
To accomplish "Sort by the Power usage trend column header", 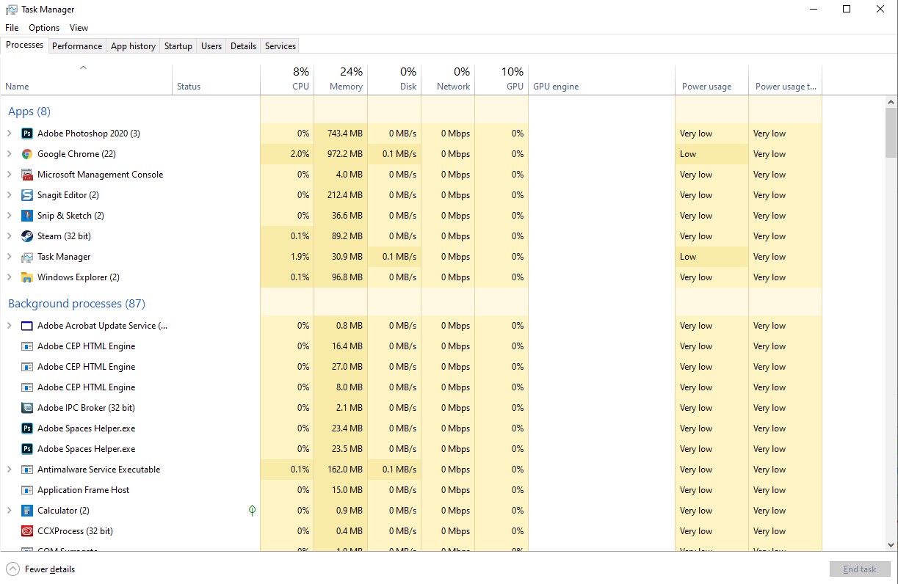I will (x=785, y=79).
